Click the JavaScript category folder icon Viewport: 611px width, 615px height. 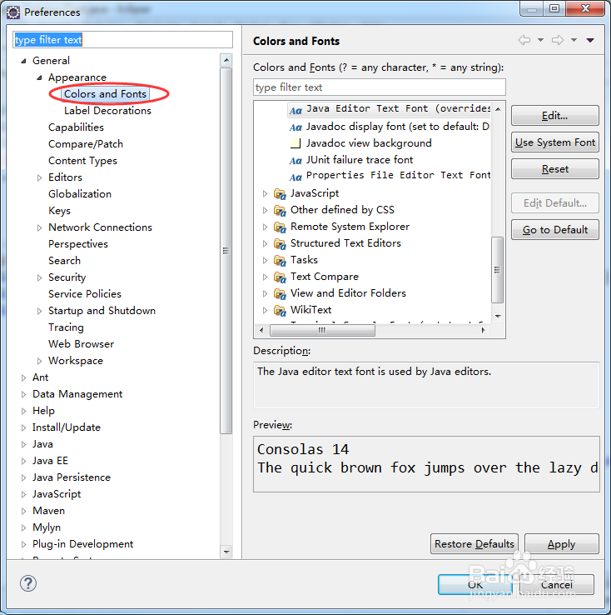(280, 194)
